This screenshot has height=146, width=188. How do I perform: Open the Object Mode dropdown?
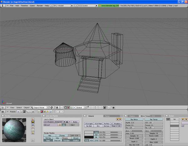coord(40,107)
